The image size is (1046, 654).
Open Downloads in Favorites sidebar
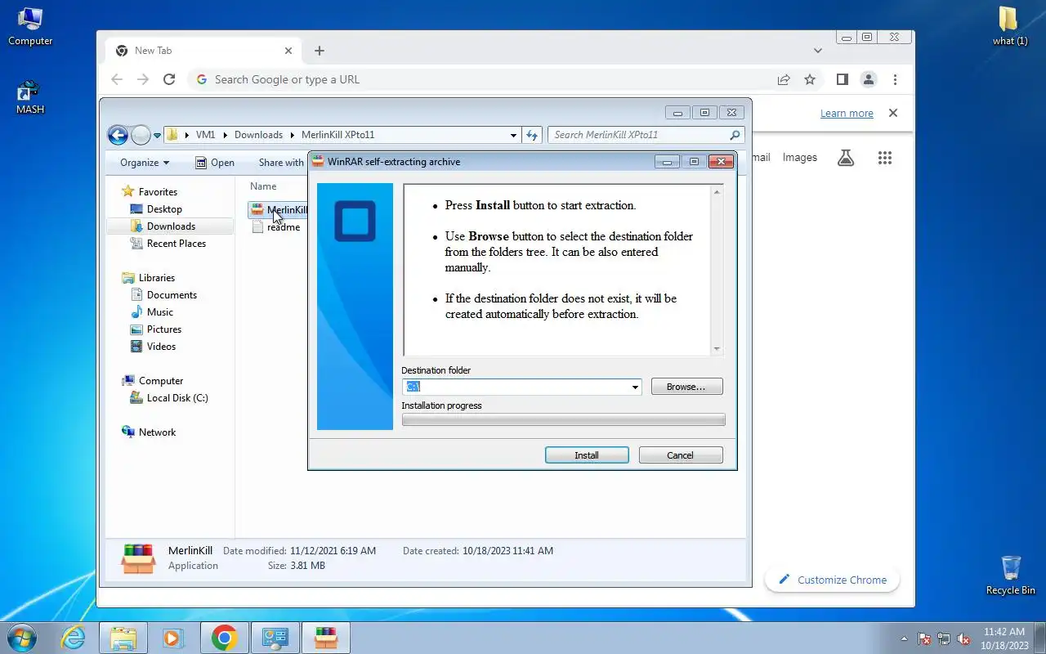click(x=171, y=226)
